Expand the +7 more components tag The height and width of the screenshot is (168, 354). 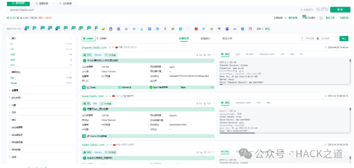pyautogui.click(x=212, y=87)
